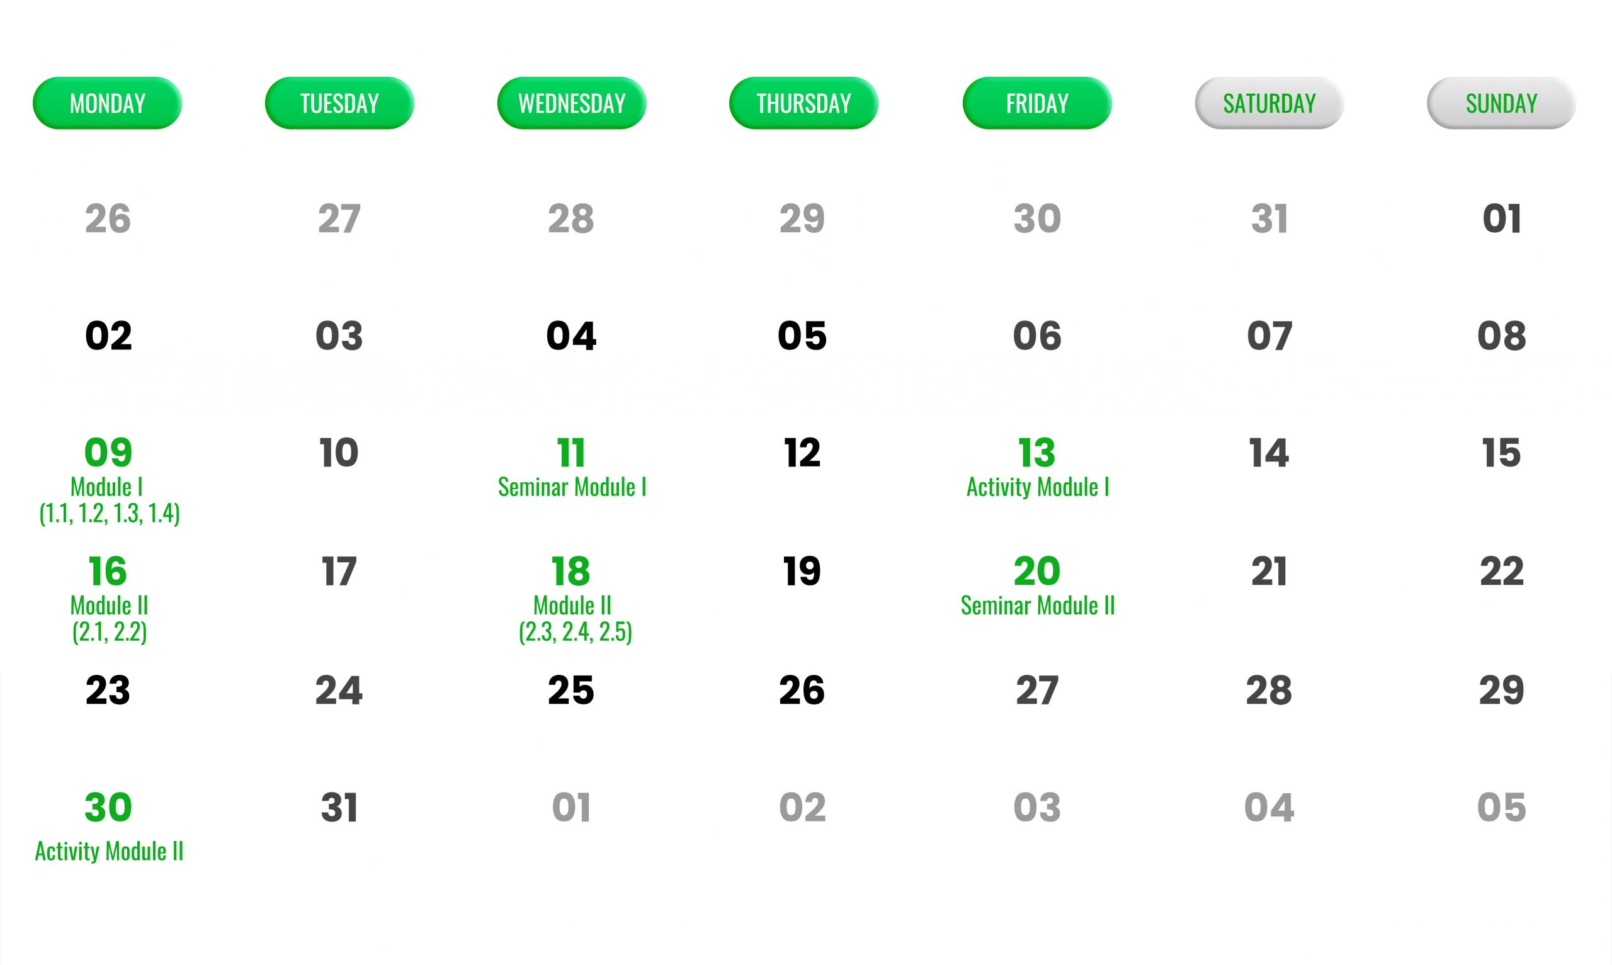Viewport: 1612px width, 965px height.
Task: Click the Seminar Module I label
Action: coord(572,487)
